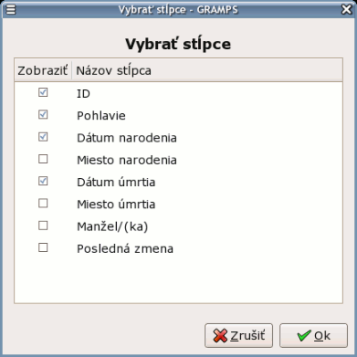Close the Vybrať stĺpce dialog window
The height and width of the screenshot is (357, 357).
point(346,10)
